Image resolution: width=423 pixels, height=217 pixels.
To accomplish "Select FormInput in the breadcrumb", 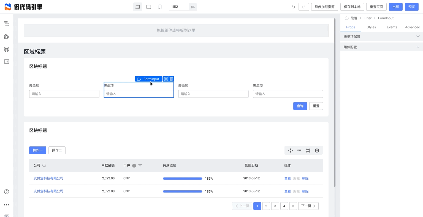I will click(386, 18).
